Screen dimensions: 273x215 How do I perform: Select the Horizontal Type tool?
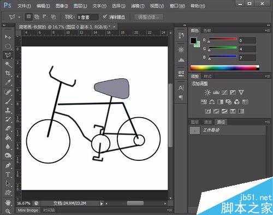8,175
